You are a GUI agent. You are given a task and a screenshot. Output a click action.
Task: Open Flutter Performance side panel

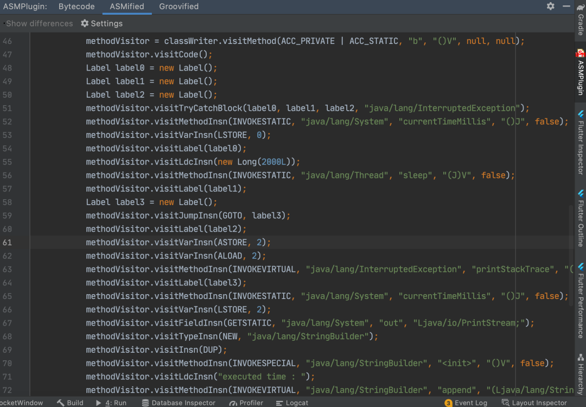[x=581, y=301]
